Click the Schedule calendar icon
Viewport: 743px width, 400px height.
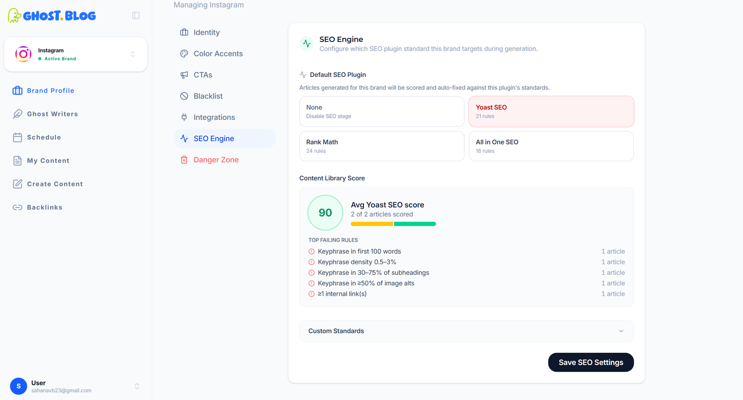(x=18, y=137)
